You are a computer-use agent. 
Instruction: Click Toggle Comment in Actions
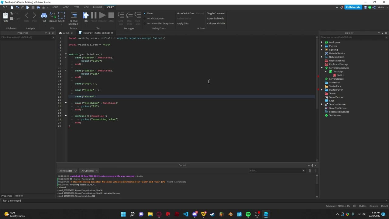(x=216, y=13)
